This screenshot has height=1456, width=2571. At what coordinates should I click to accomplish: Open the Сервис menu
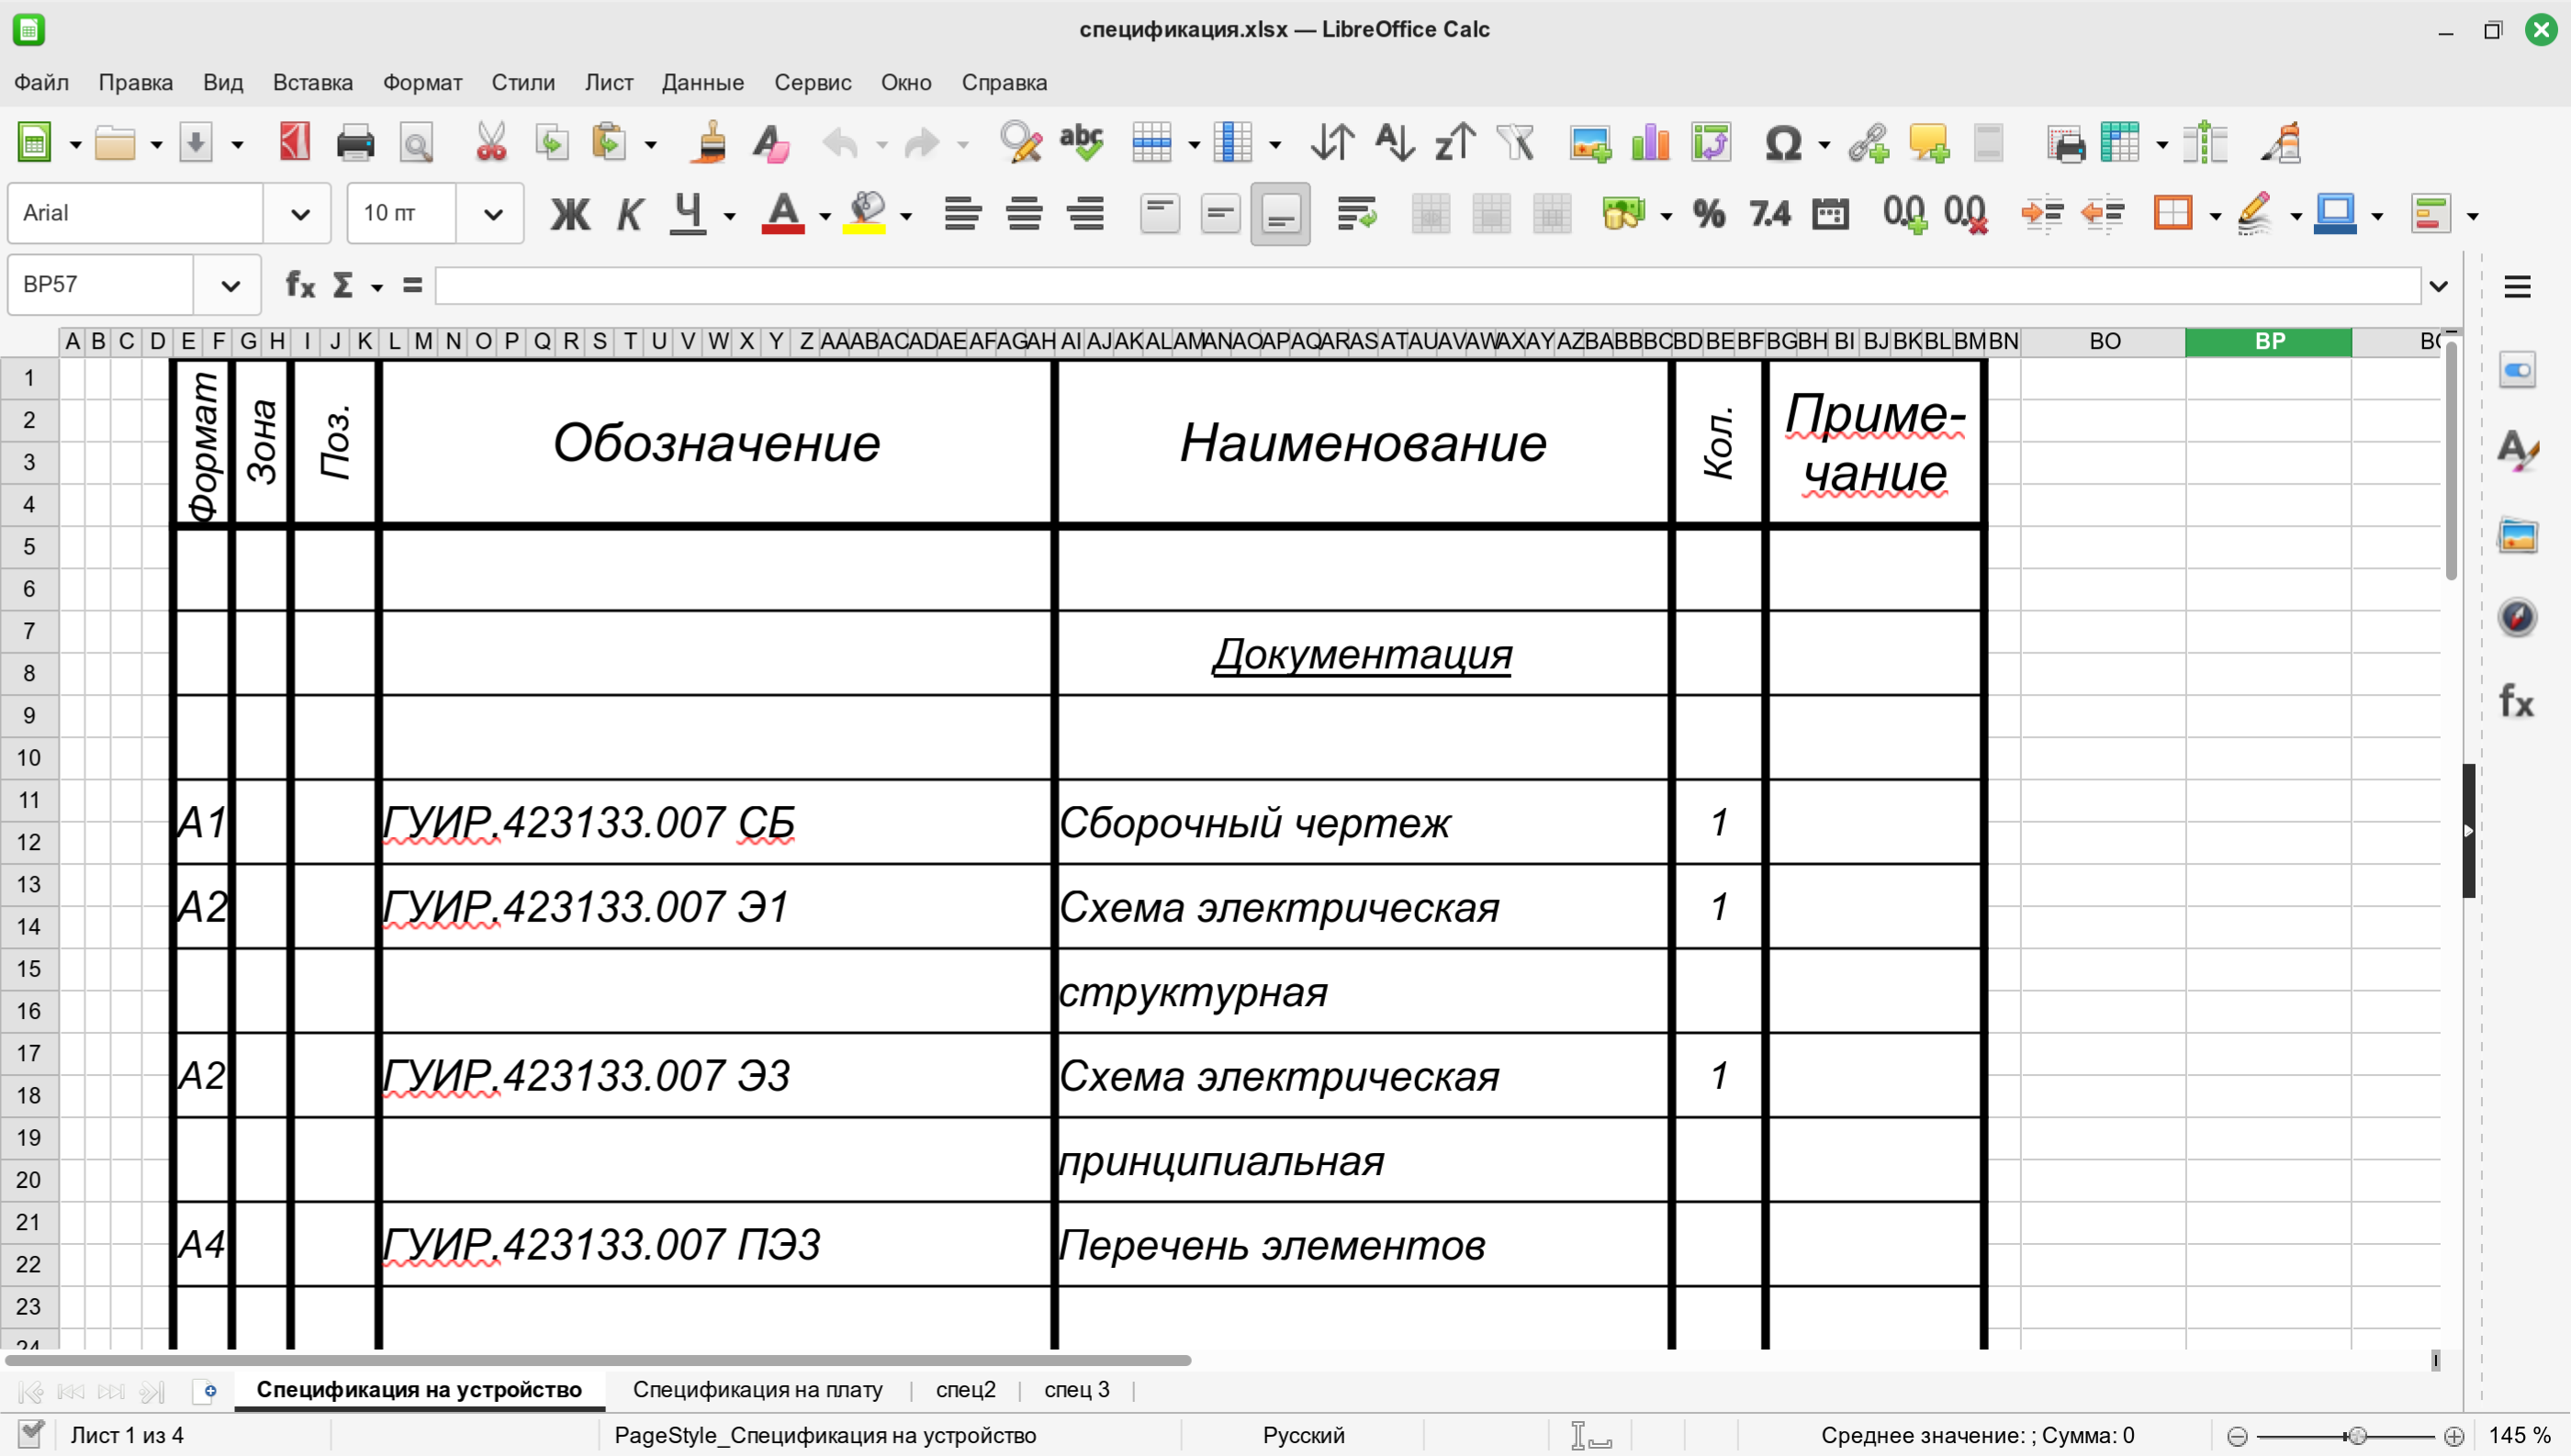[812, 82]
